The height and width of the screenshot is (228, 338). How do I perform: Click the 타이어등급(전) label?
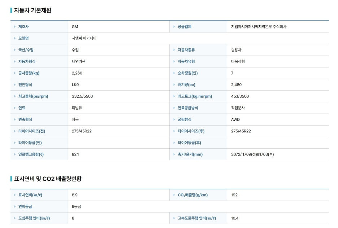click(30, 143)
